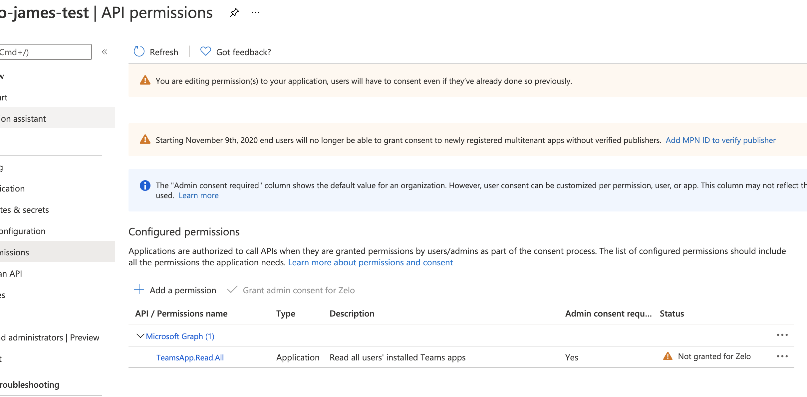Refresh the API permissions list
The image size is (807, 397).
tap(155, 52)
